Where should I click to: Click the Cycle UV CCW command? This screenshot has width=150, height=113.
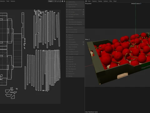coord(75,64)
